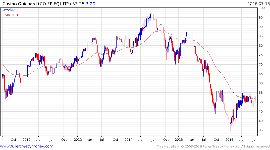Click the 85 price axis label
This screenshot has width=270, height=150.
click(261, 36)
